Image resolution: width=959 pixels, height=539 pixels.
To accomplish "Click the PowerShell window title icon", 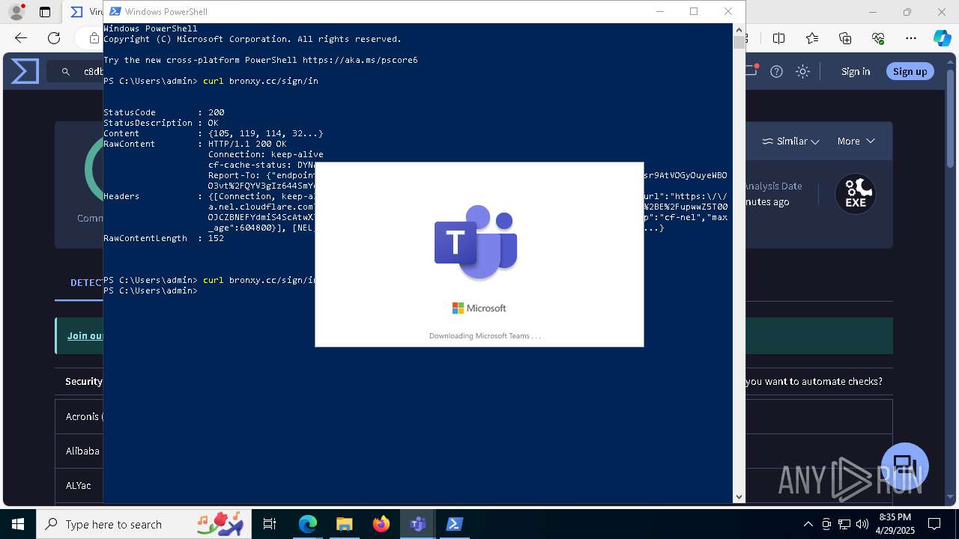I will click(115, 11).
